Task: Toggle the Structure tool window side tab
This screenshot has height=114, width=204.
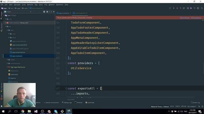Action: click(1, 27)
